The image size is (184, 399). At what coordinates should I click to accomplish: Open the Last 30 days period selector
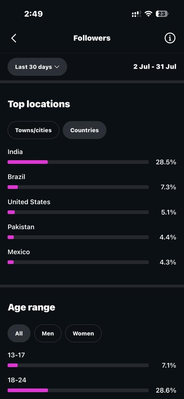tap(37, 67)
